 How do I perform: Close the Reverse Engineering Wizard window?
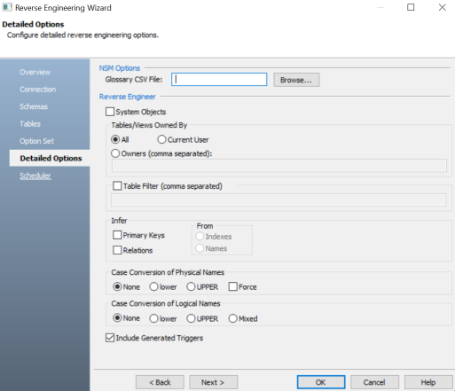point(443,7)
